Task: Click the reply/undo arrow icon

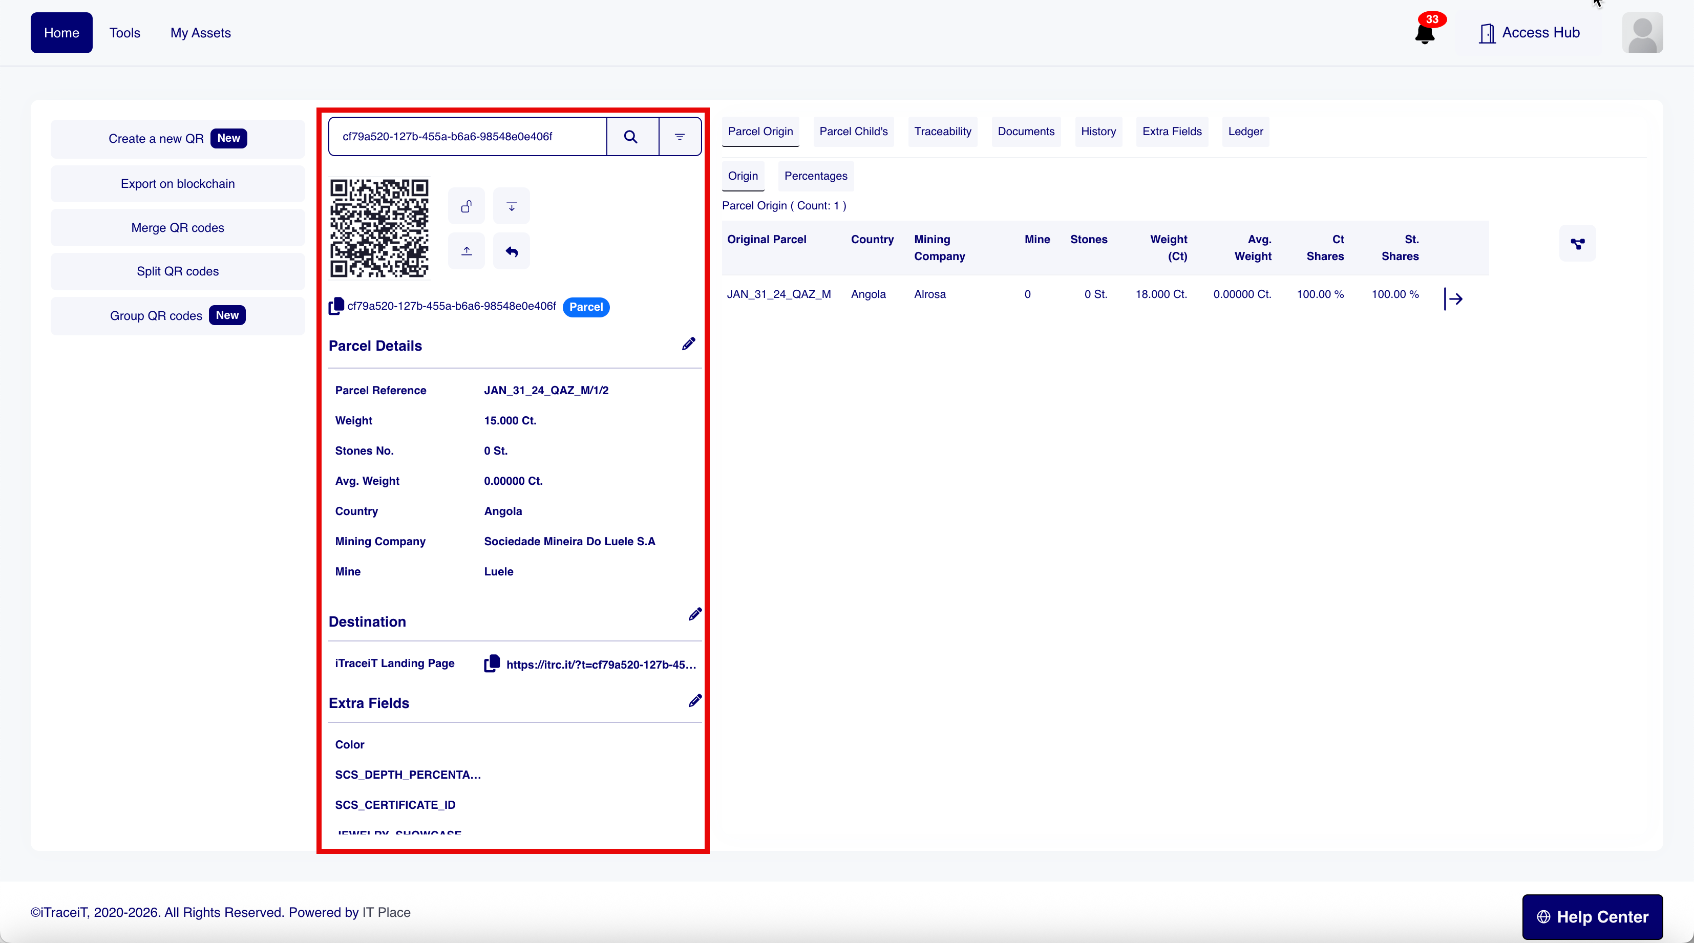Action: (512, 251)
